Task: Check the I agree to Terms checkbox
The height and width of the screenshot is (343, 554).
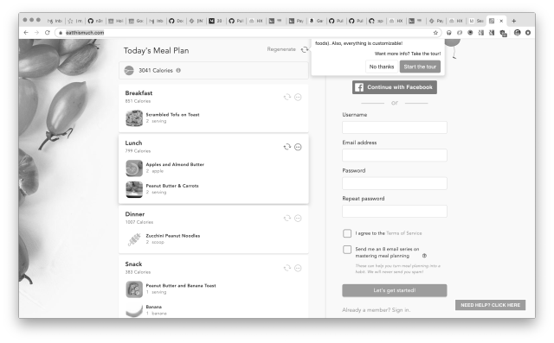Action: click(347, 233)
